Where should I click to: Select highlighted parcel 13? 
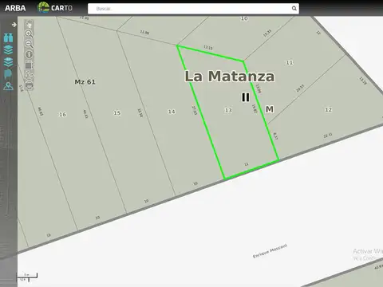point(228,110)
